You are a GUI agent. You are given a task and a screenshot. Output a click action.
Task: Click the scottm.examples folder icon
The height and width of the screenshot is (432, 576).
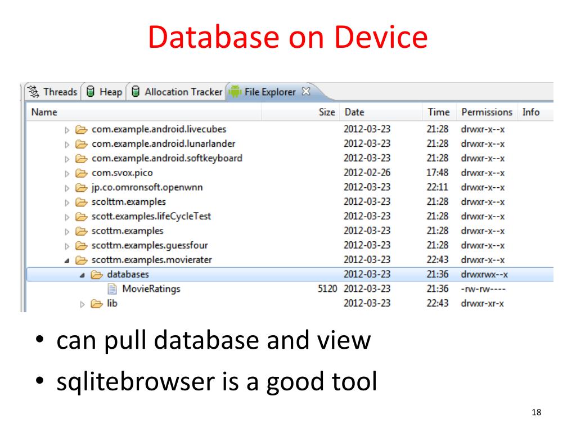click(81, 231)
